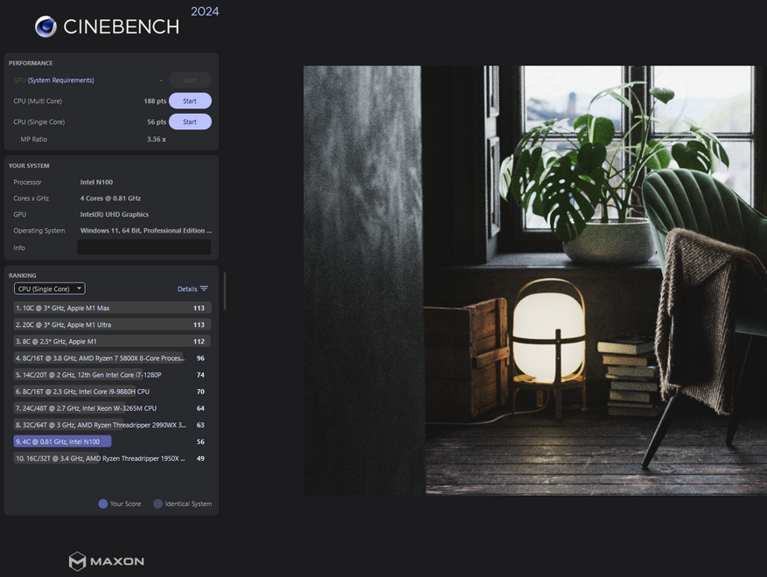Click the disabled GPU Start button
Screen dimensions: 767x577
[x=190, y=80]
